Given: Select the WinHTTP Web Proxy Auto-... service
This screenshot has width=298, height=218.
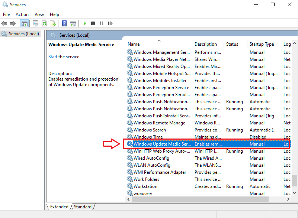Looking at the screenshot, I should pyautogui.click(x=162, y=151).
